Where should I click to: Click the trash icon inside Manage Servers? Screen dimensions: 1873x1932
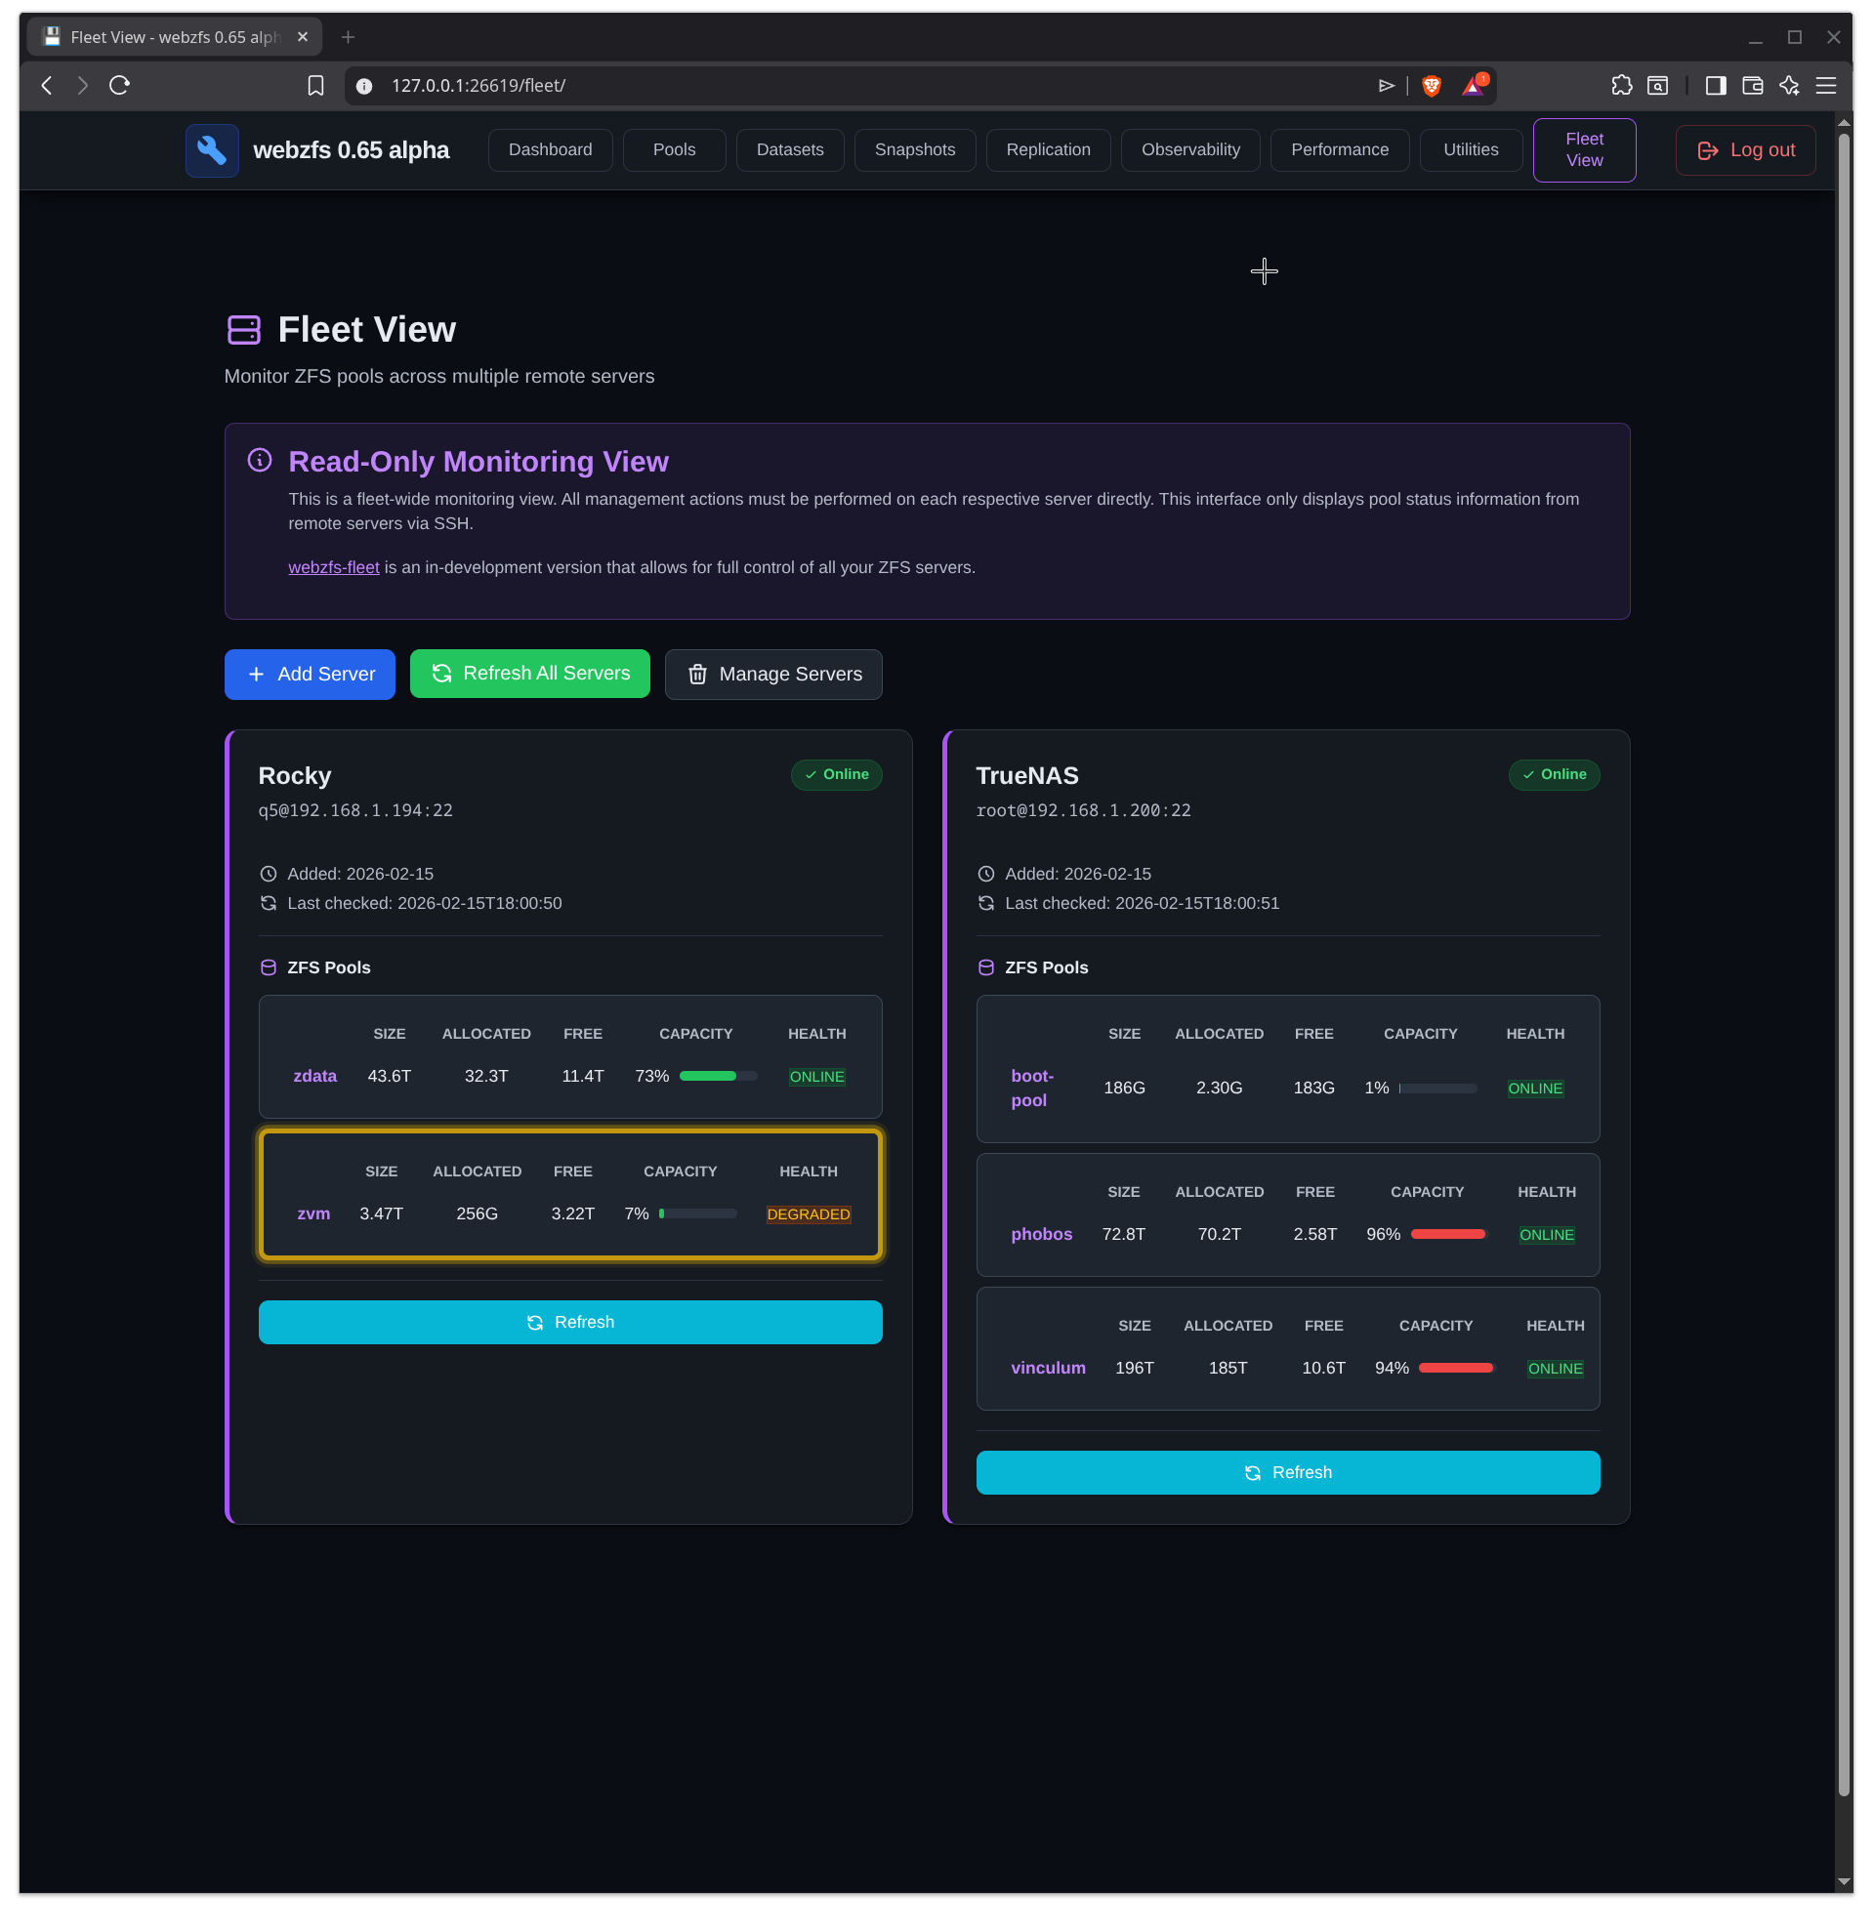[x=698, y=675]
